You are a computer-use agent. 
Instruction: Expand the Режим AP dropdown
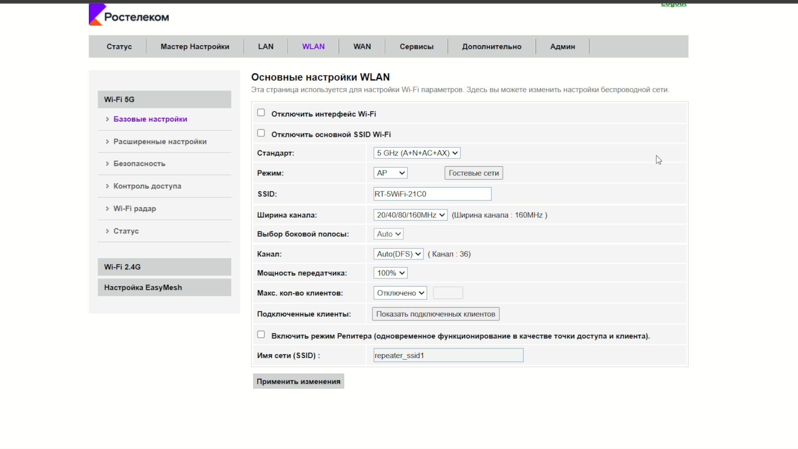[390, 173]
